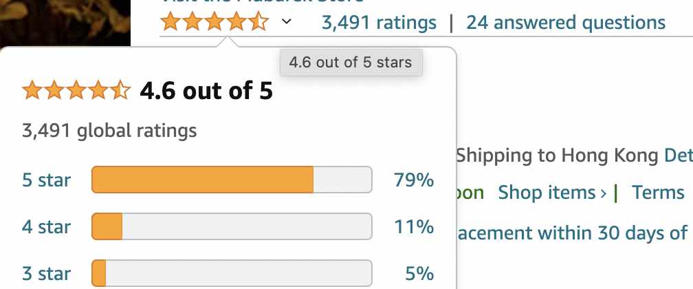Viewport: 693px width, 289px height.
Task: Filter reviews by the 5 star label
Action: pyautogui.click(x=47, y=180)
